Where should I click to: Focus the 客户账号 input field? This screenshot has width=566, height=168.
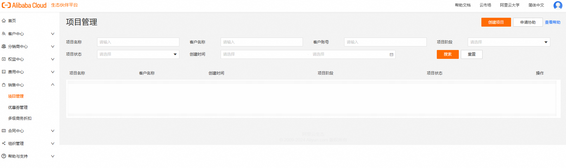pos(385,42)
